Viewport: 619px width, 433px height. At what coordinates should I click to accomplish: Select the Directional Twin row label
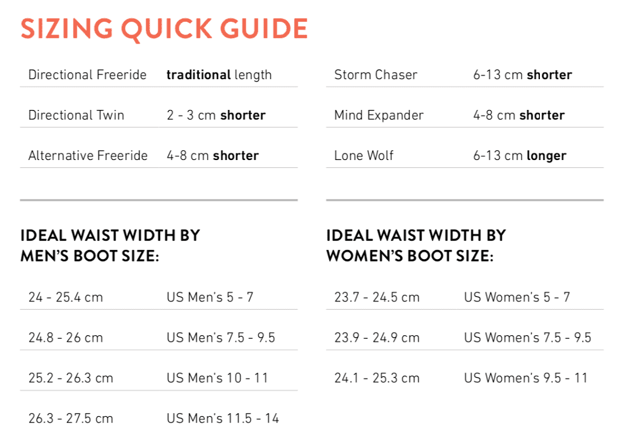76,115
